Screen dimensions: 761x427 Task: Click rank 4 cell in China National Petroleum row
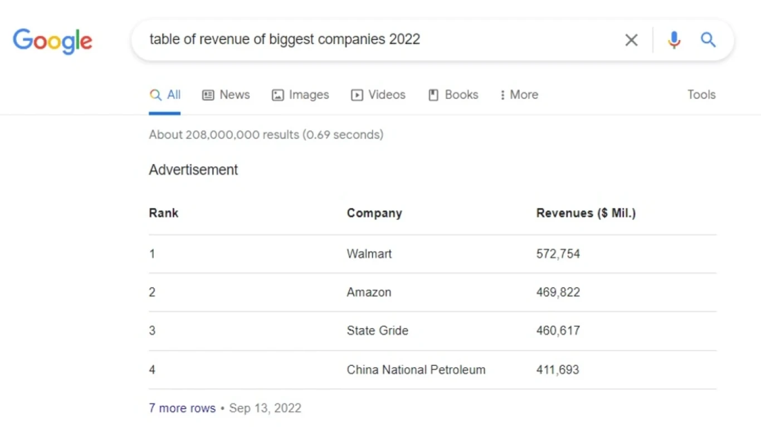pos(152,369)
